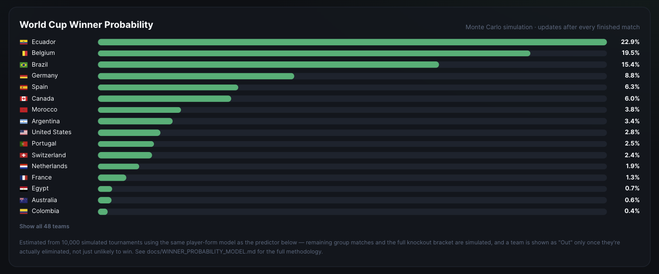Viewport: 659px width, 274px height.
Task: Click the Monte Carlo simulation subtitle text
Action: point(553,27)
